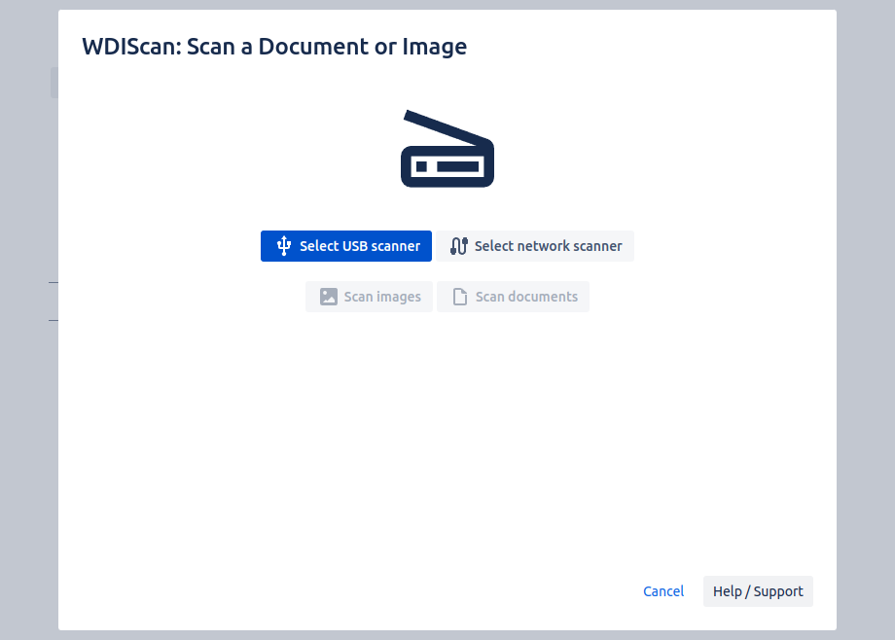Click the picture icon beside Scan images
Viewport: 895px width, 640px height.
329,297
